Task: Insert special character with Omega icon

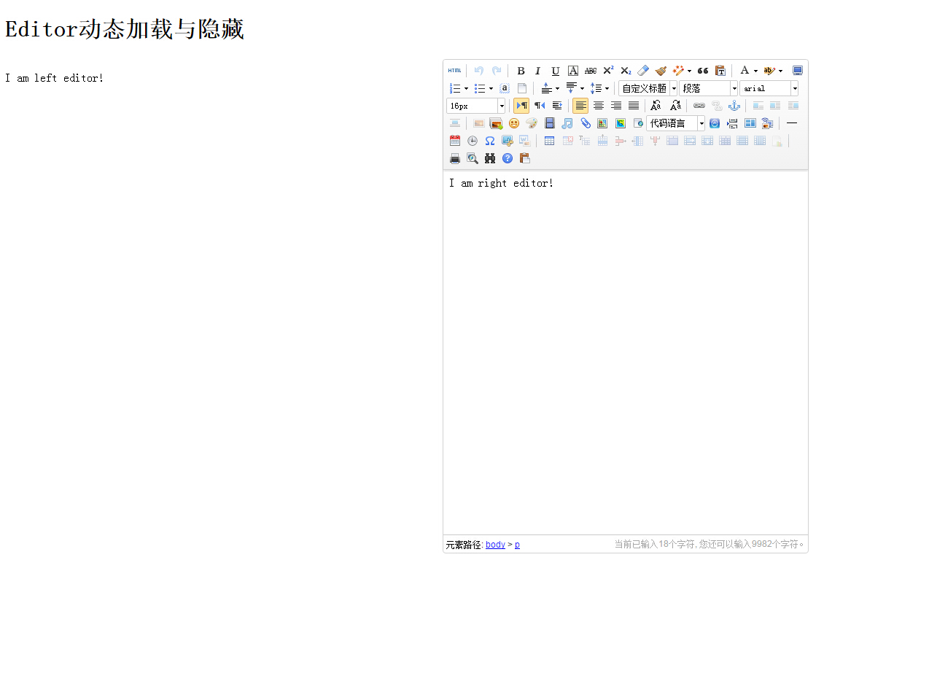Action: (x=490, y=141)
